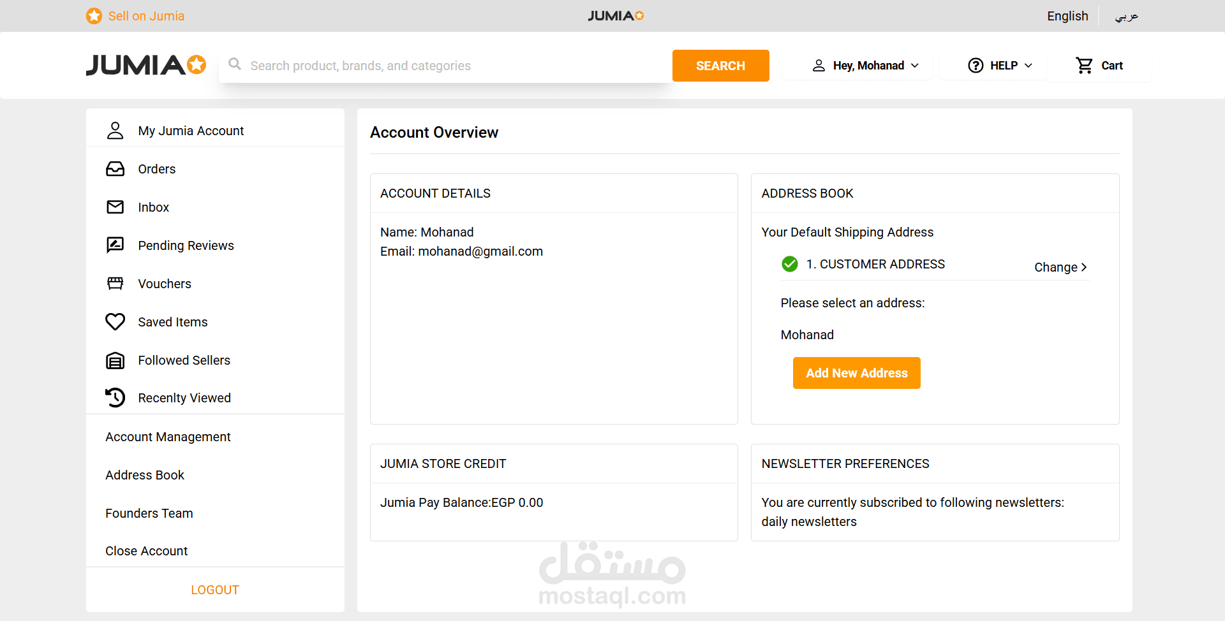Viewport: 1225px width, 621px height.
Task: Click the Add New Address button
Action: (x=856, y=373)
